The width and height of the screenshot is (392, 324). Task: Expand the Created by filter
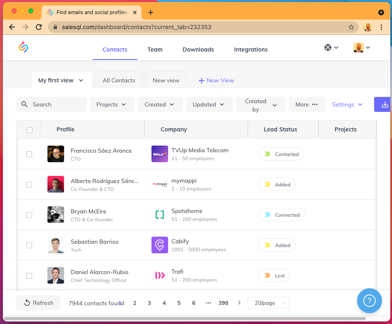point(261,104)
